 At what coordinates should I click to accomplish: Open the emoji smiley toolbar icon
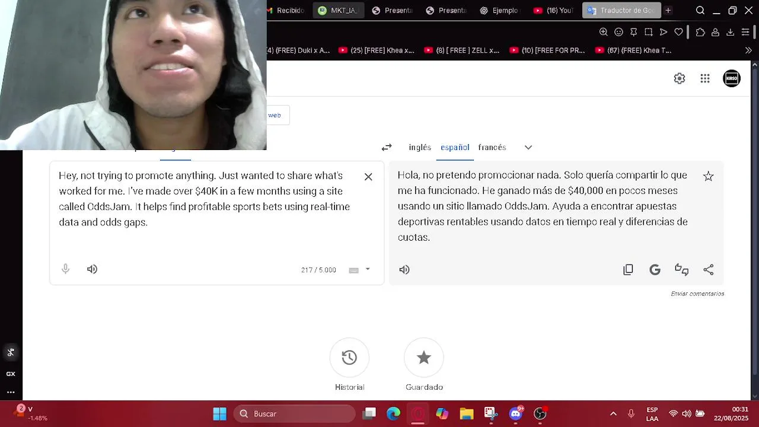(x=618, y=32)
